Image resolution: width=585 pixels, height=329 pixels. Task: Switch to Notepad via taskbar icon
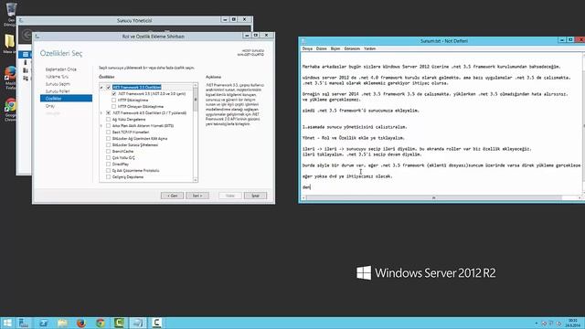[138, 323]
